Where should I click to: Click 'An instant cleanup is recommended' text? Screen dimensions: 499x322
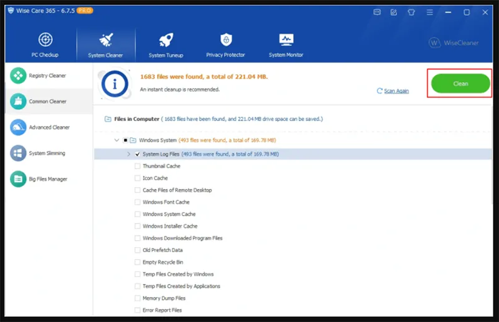pyautogui.click(x=180, y=89)
